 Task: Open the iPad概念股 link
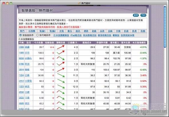[76, 35]
